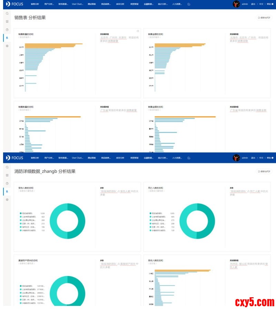
Task: Click the admin avatar in the 销售表 page header
Action: click(236, 4)
